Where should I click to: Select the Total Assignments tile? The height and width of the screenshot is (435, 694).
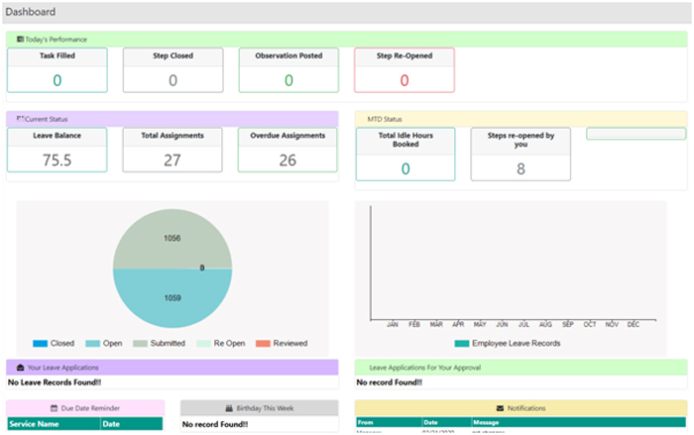pos(173,150)
